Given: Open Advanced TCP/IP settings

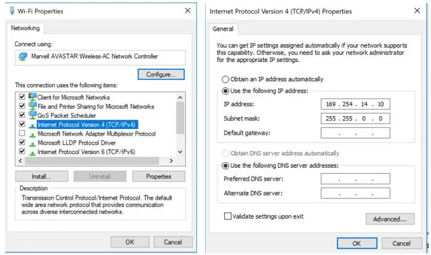Looking at the screenshot, I should point(389,219).
